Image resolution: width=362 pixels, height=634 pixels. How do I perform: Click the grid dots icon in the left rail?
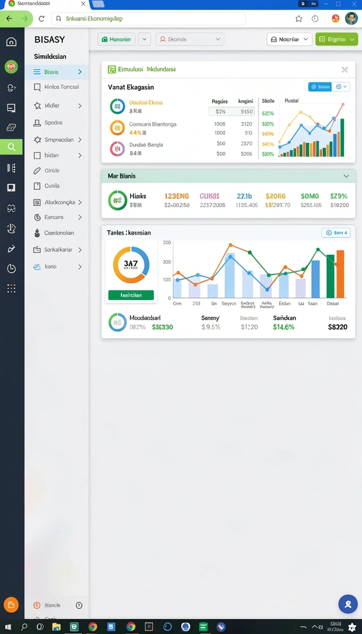(11, 288)
